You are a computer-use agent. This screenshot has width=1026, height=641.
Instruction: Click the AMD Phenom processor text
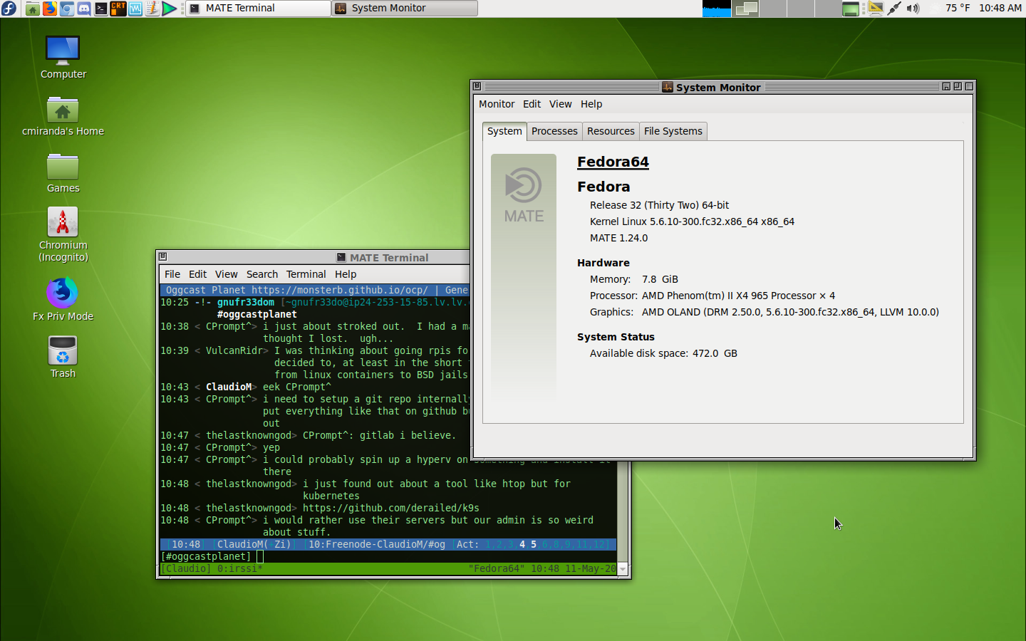738,296
